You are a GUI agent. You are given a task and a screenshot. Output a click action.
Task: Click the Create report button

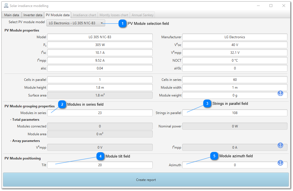146,180
